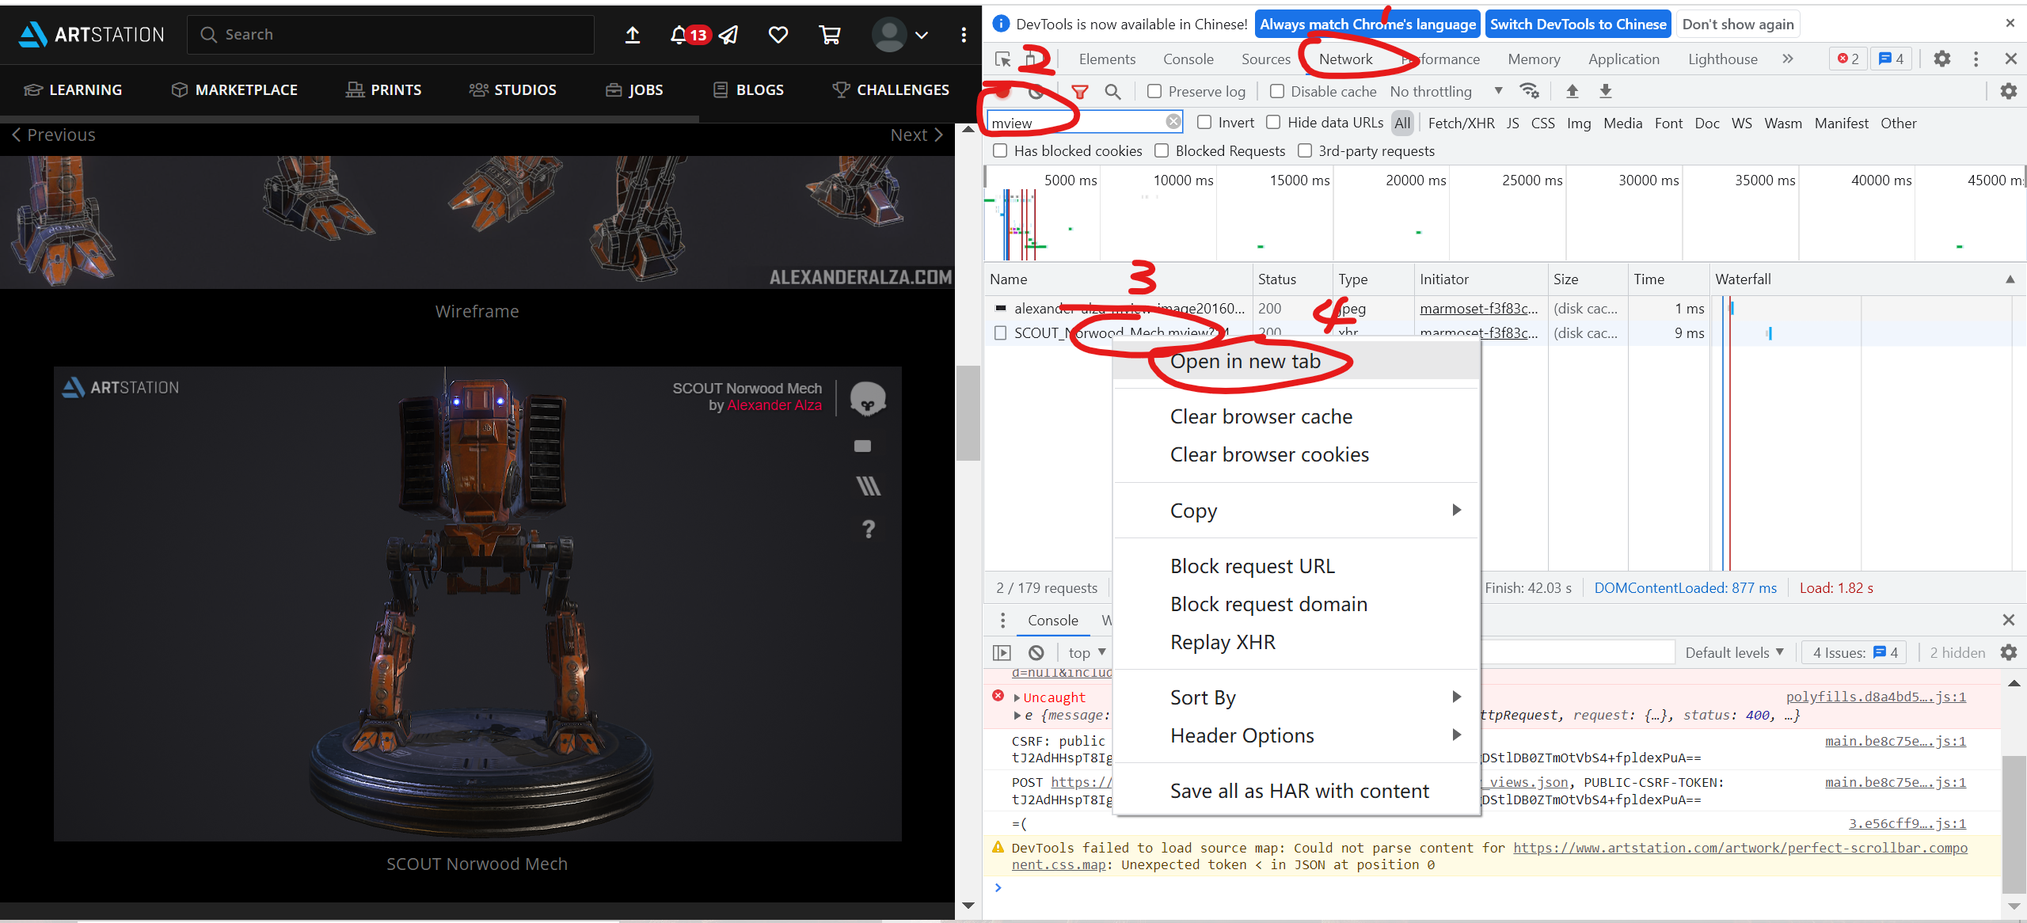Open the shopping cart on ArtStation
The width and height of the screenshot is (2027, 923).
click(828, 34)
